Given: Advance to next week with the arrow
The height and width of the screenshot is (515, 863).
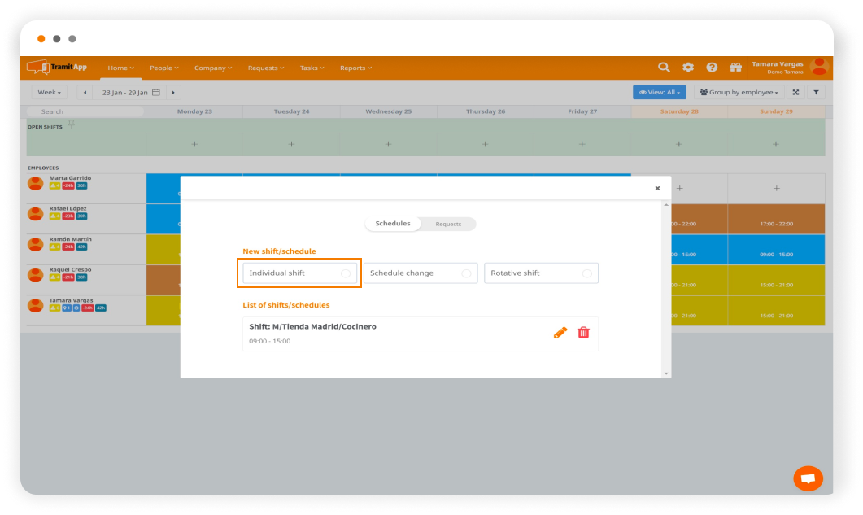Looking at the screenshot, I should coord(172,92).
